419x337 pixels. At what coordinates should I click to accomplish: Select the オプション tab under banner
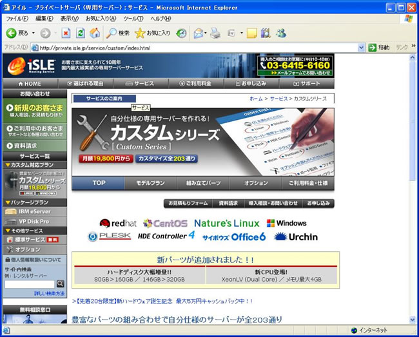256,183
